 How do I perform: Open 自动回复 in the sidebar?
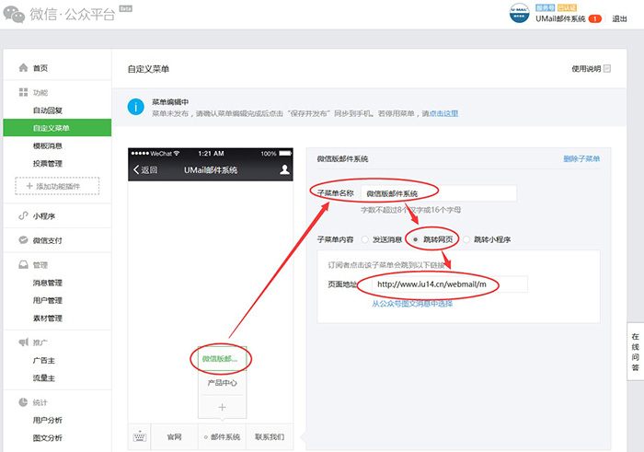coord(48,110)
